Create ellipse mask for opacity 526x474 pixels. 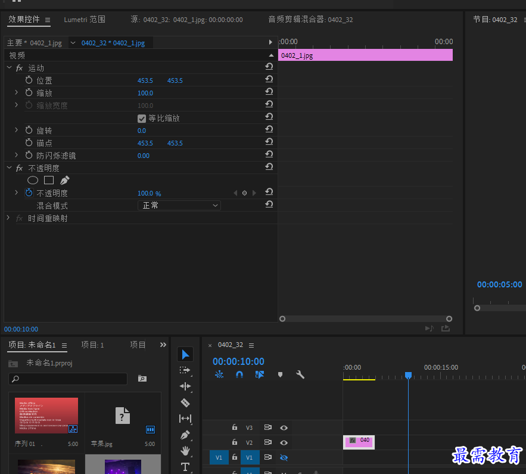pos(33,180)
